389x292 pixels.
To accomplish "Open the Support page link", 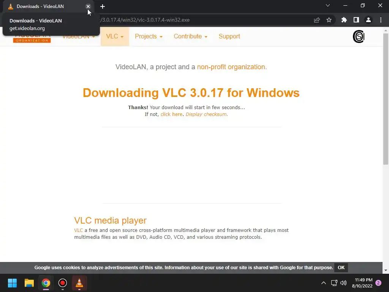I will coord(229,36).
